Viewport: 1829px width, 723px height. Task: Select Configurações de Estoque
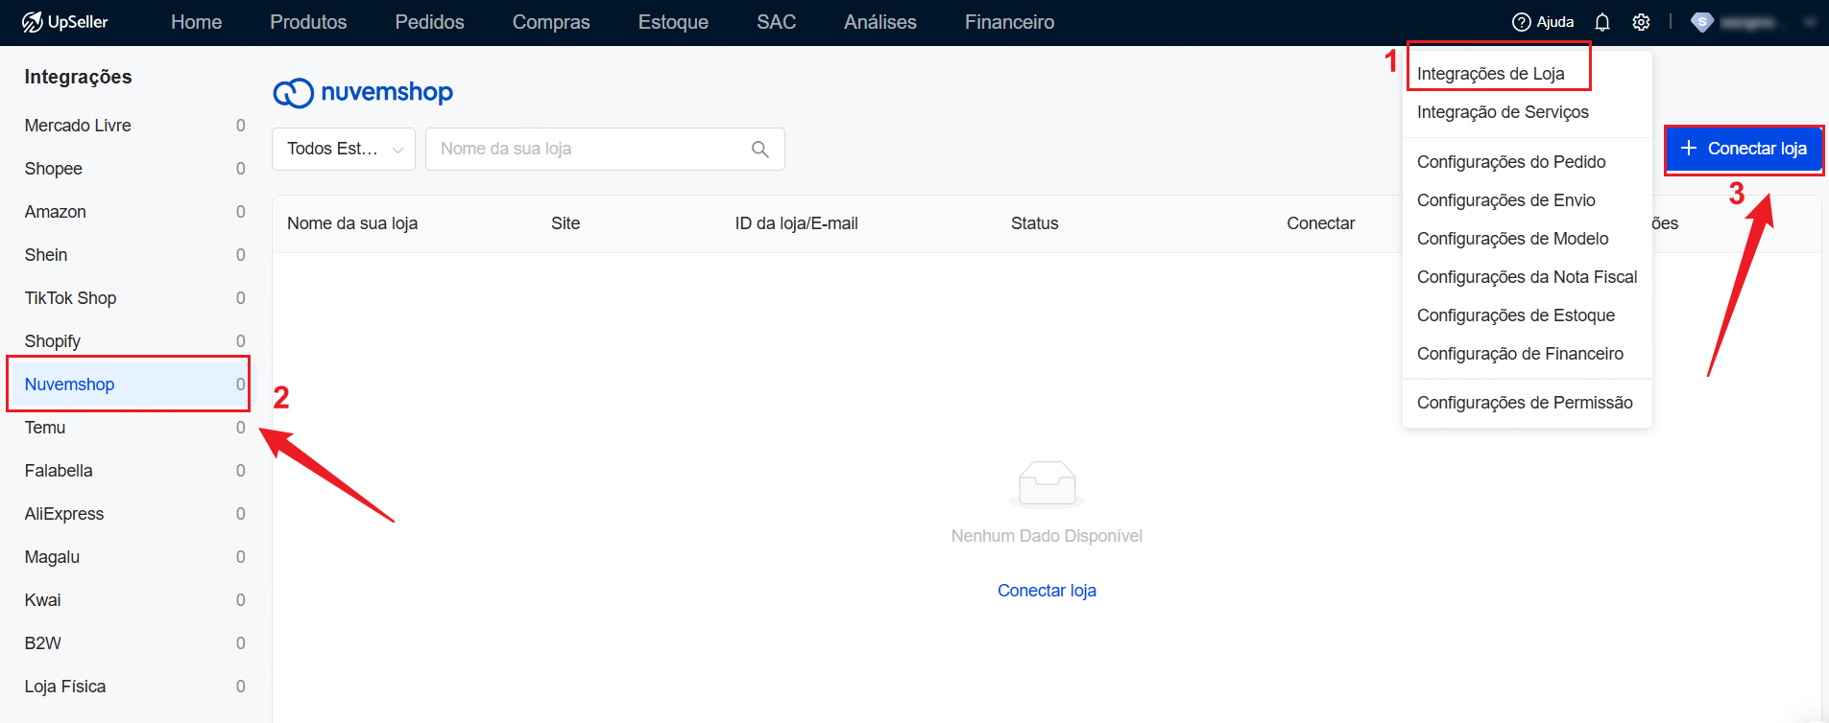1516,315
